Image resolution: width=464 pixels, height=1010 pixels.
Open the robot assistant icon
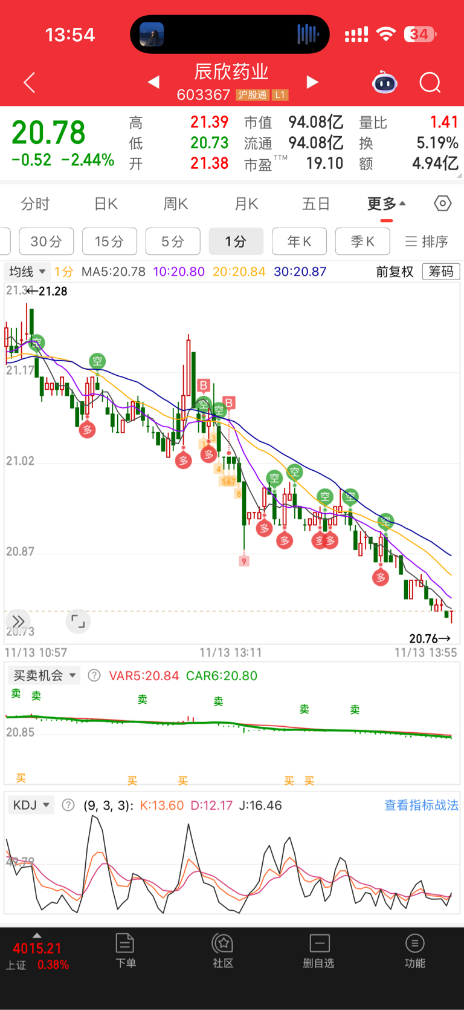(x=384, y=82)
